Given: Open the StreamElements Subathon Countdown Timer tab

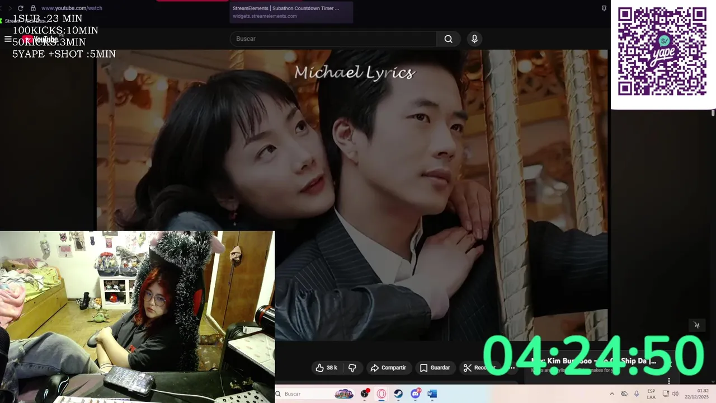Looking at the screenshot, I should [x=291, y=12].
